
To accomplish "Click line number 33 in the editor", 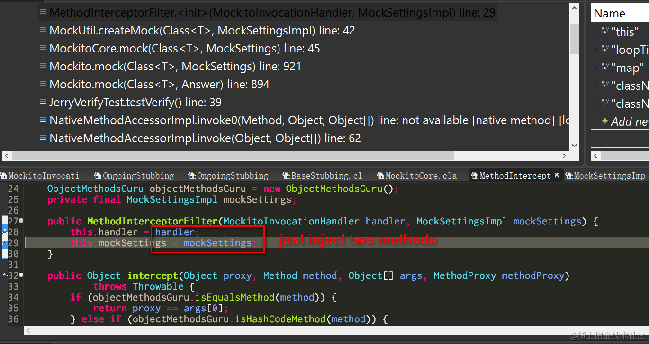I will click(13, 286).
